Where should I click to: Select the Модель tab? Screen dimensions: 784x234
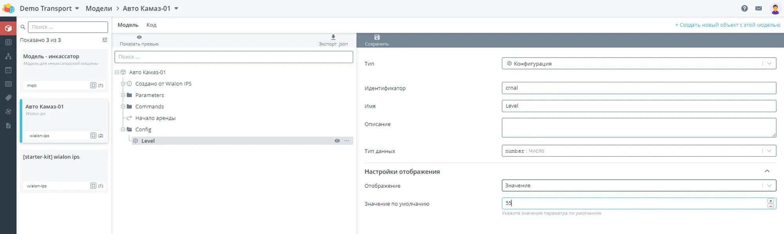[128, 25]
